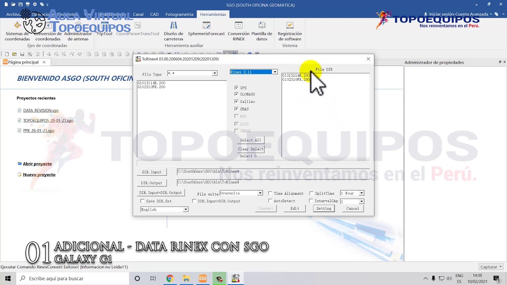Open the Archivo menu

coord(13,14)
